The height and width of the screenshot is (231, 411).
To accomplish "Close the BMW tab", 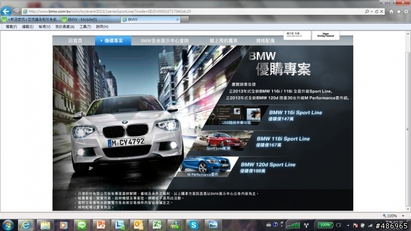I will 177,19.
